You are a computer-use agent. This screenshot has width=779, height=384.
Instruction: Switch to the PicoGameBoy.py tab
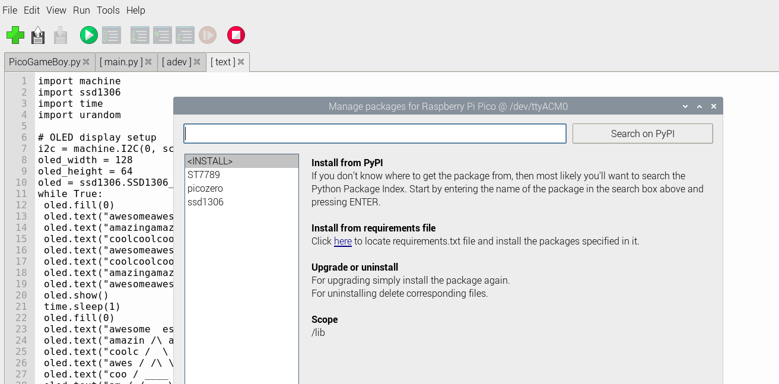pos(44,62)
